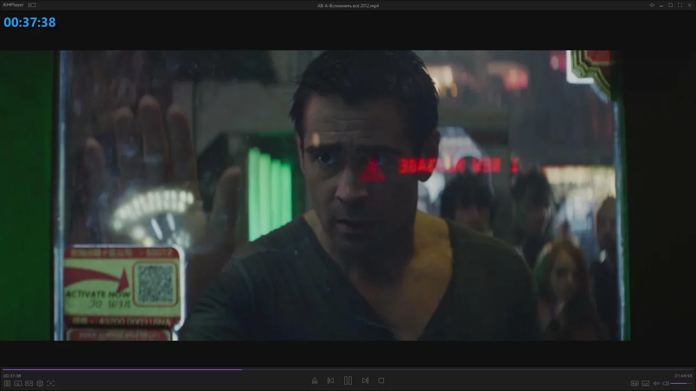Toggle hardware decoding HW icon
The width and height of the screenshot is (696, 391).
click(635, 383)
